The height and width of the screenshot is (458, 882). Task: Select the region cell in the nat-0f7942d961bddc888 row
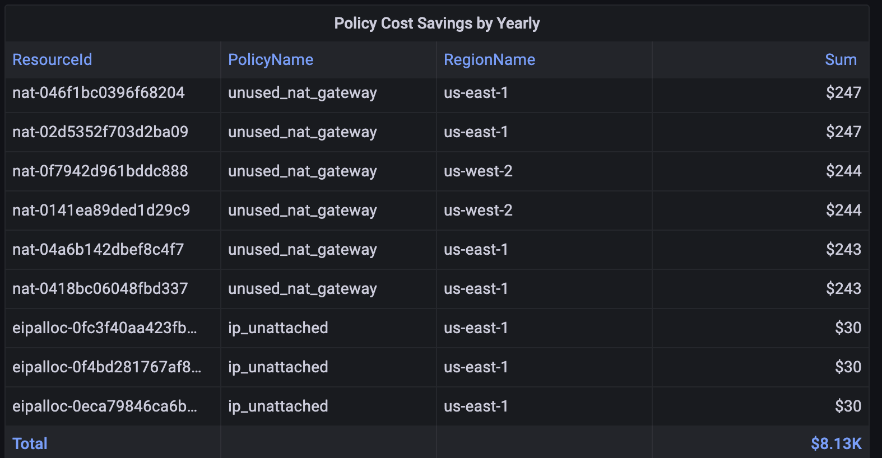478,171
